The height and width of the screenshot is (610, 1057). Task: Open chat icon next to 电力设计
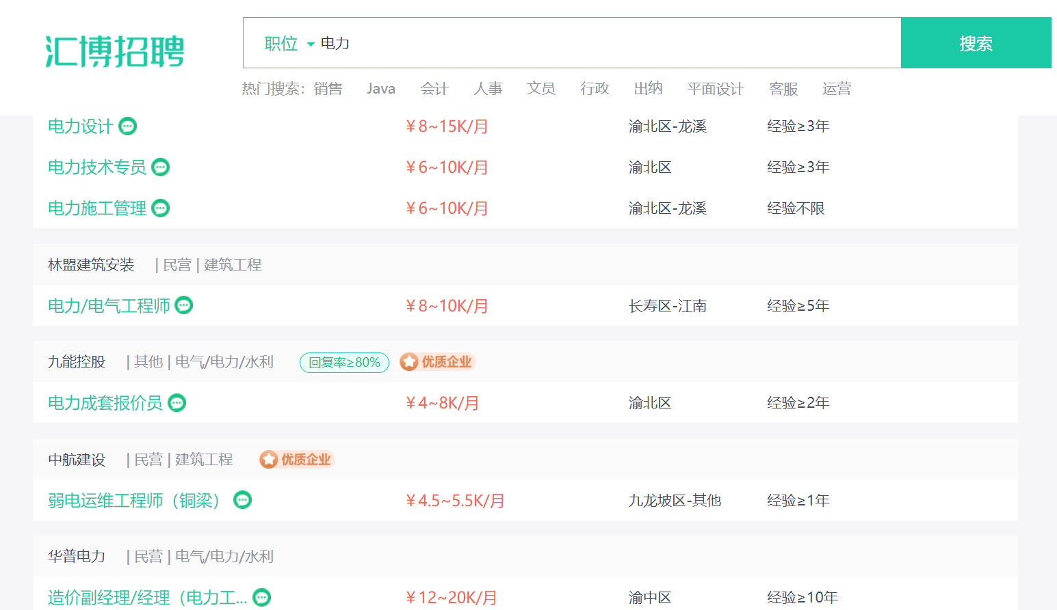point(128,126)
